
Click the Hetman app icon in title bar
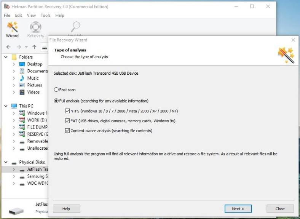pyautogui.click(x=7, y=6)
